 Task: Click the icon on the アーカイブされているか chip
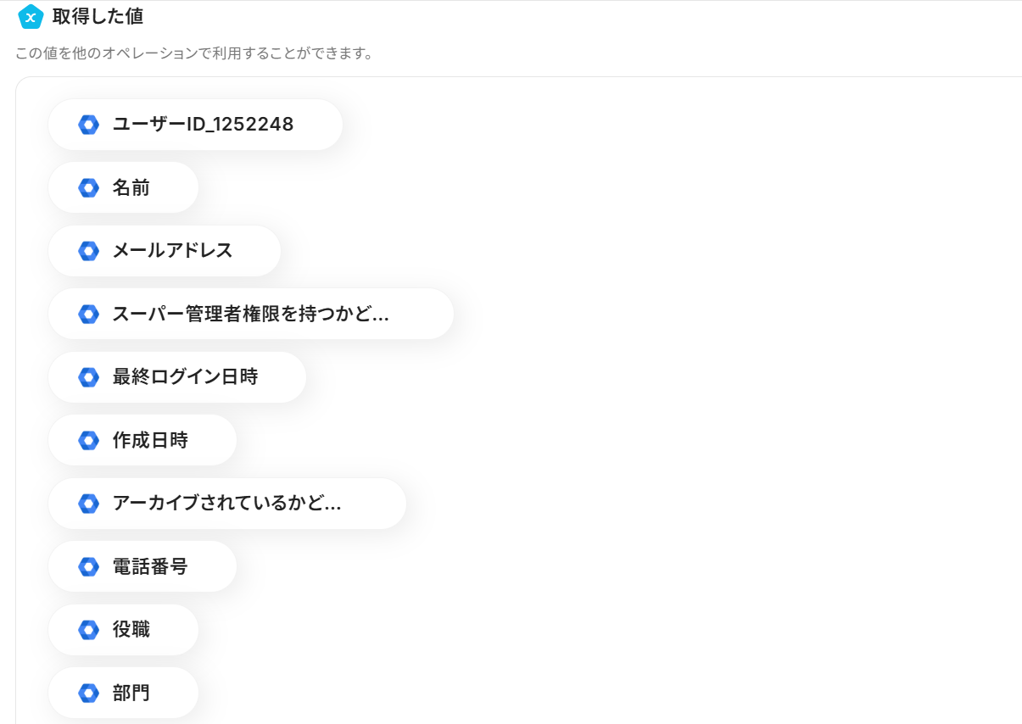pos(88,504)
